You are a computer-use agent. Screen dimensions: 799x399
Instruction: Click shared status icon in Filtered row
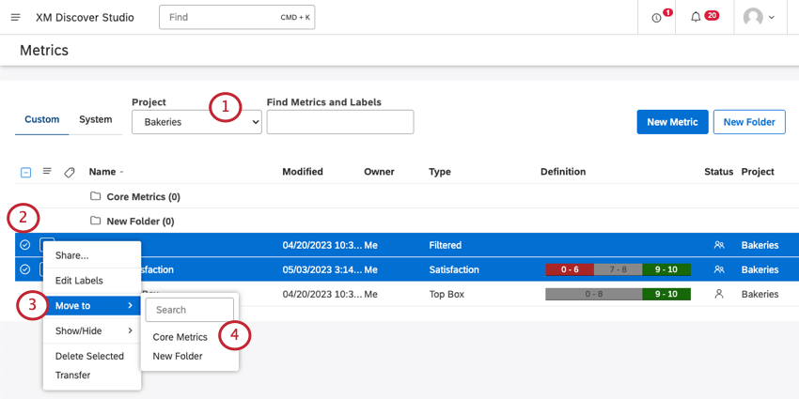pyautogui.click(x=719, y=245)
